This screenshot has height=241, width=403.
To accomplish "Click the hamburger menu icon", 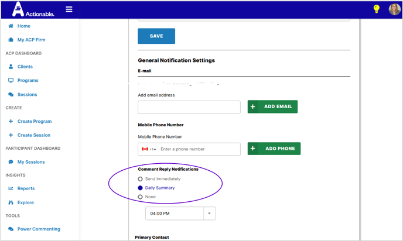I will [x=69, y=9].
